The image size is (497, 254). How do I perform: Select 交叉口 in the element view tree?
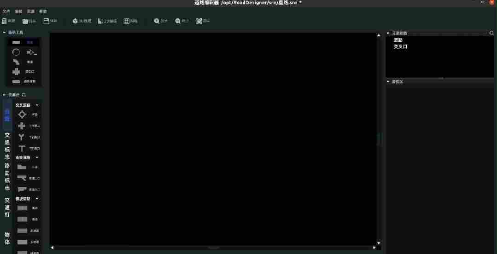400,46
